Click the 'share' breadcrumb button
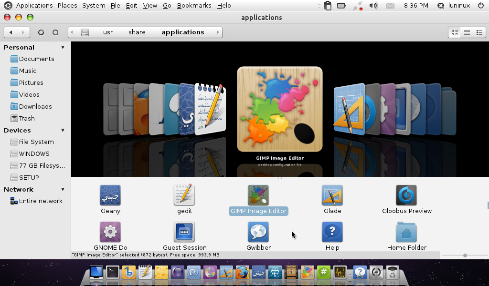The image size is (489, 286). coord(137,32)
